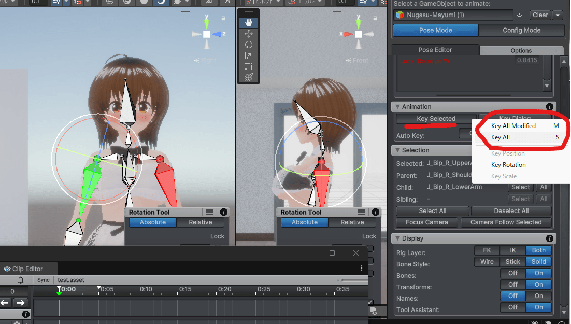Collapse the Display section
Image resolution: width=571 pixels, height=324 pixels.
397,238
